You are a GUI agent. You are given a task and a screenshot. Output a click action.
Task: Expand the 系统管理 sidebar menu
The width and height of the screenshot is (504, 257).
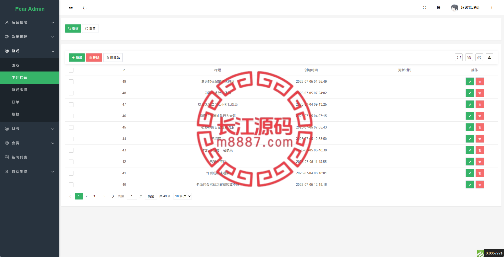[x=29, y=37]
